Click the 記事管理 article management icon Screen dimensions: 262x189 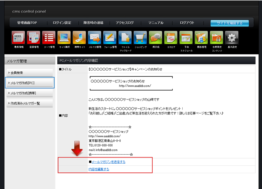point(34,38)
